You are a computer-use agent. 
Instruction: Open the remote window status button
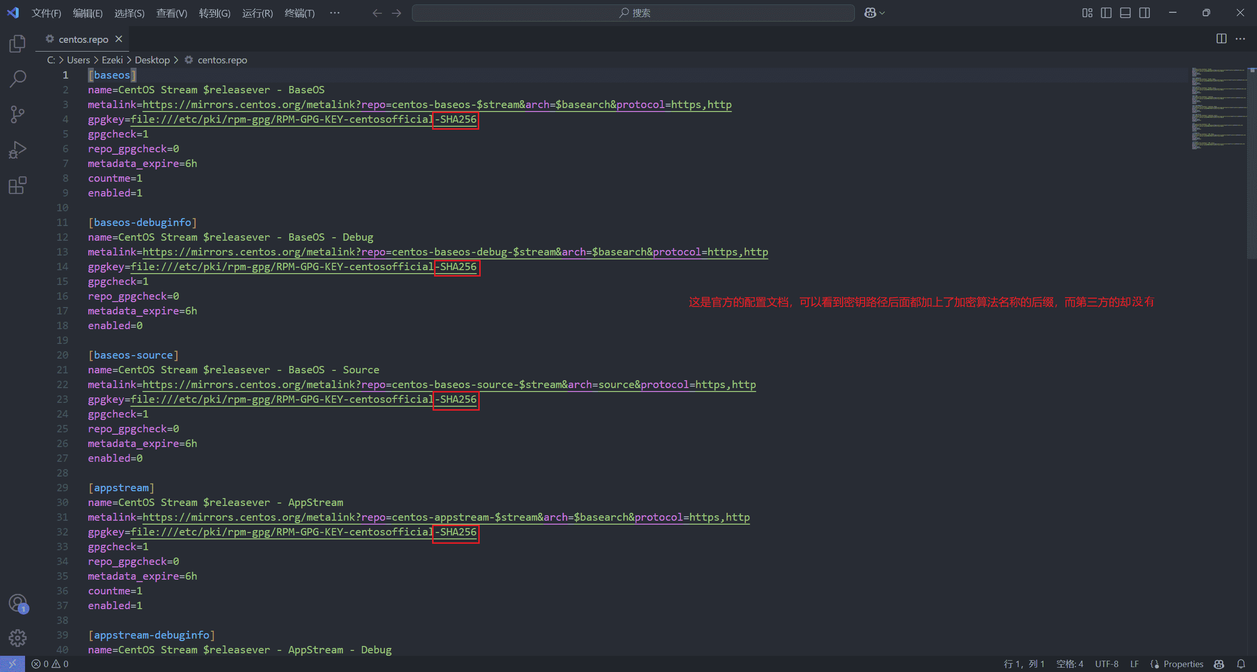pos(12,664)
